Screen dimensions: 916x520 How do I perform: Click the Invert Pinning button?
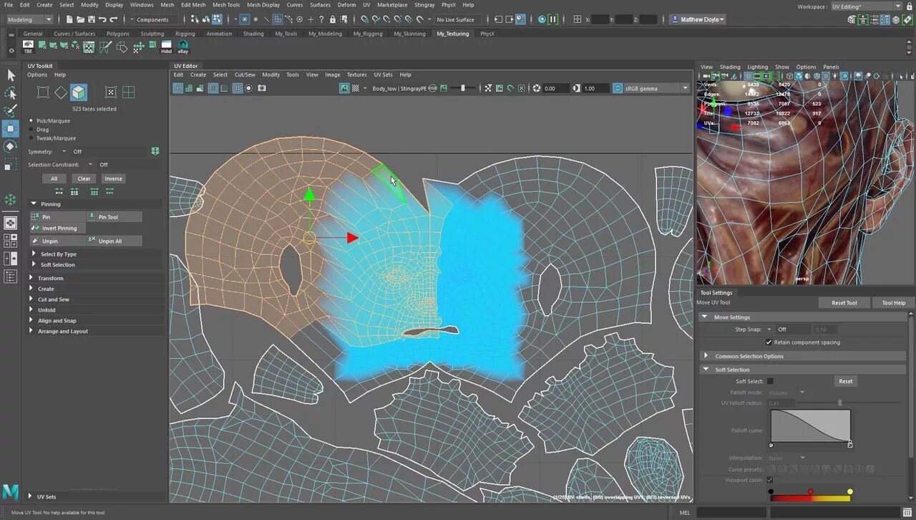(57, 228)
